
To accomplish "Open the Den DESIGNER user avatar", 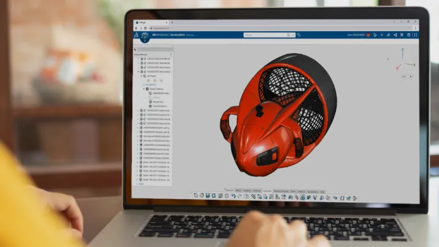I will (x=368, y=35).
